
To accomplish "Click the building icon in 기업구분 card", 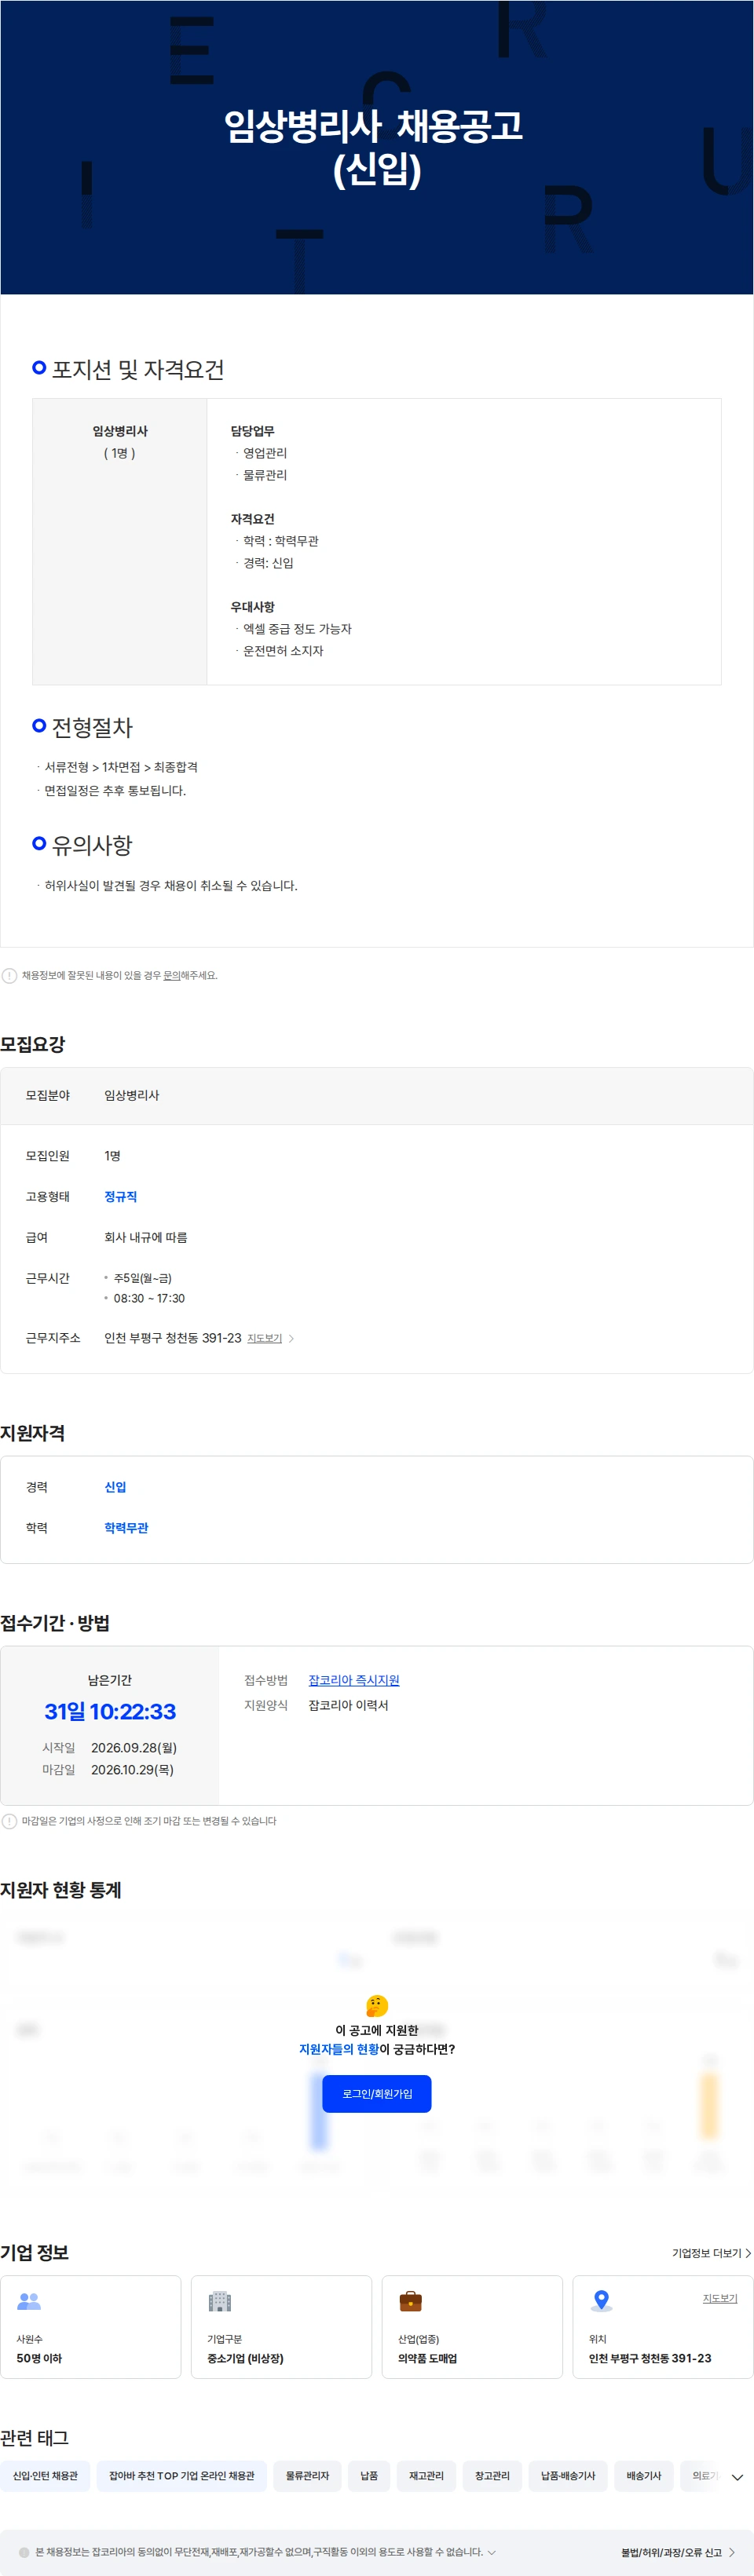I will (x=219, y=2301).
